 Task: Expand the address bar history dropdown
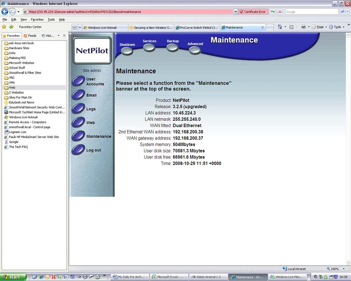[x=236, y=12]
